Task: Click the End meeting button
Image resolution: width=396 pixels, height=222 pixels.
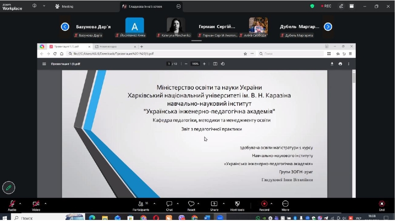Action: click(382, 206)
